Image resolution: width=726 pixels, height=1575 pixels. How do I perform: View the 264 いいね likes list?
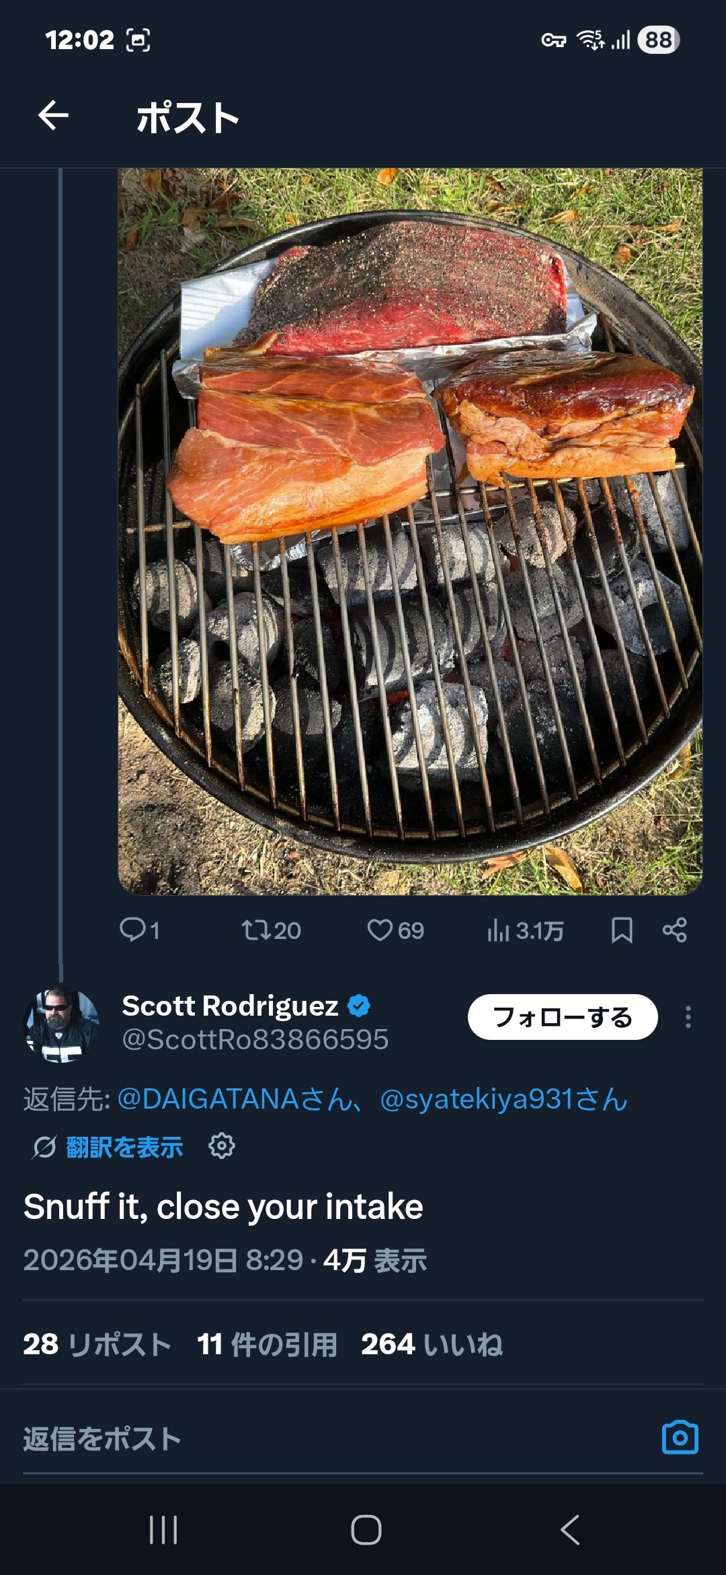[x=432, y=1344]
